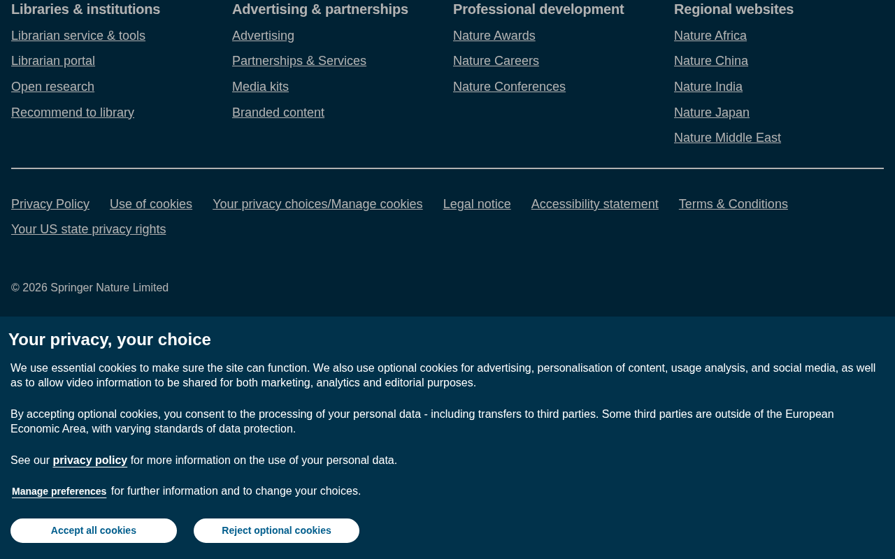This screenshot has width=895, height=559.
Task: Go to Nature India
Action: pyautogui.click(x=708, y=87)
